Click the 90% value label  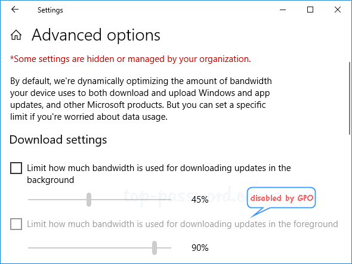(200, 248)
